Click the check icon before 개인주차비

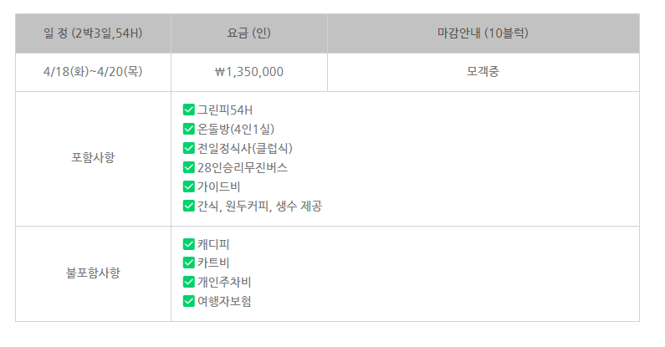(x=189, y=282)
